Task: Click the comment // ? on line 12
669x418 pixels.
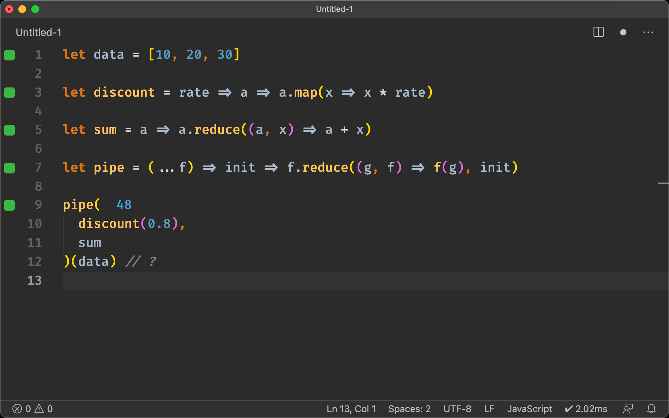Action: (x=141, y=262)
